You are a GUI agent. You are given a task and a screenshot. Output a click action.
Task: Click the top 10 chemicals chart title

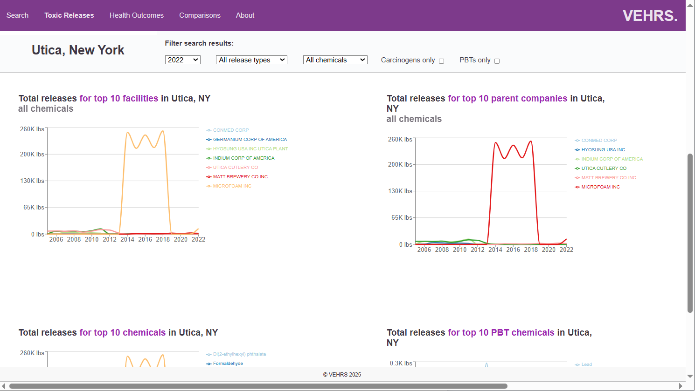pos(118,332)
